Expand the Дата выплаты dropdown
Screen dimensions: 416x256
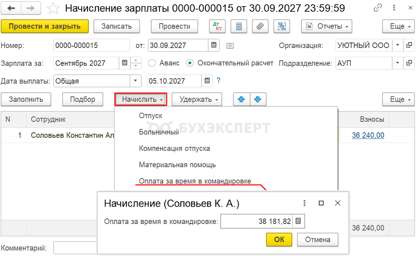(135, 81)
